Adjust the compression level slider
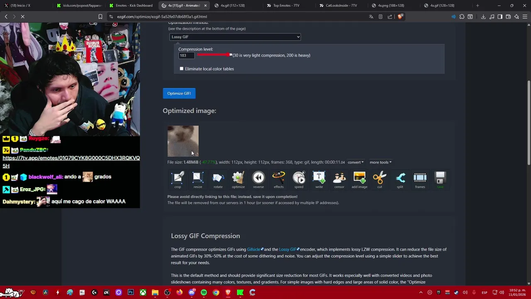531x299 pixels. 214,55
